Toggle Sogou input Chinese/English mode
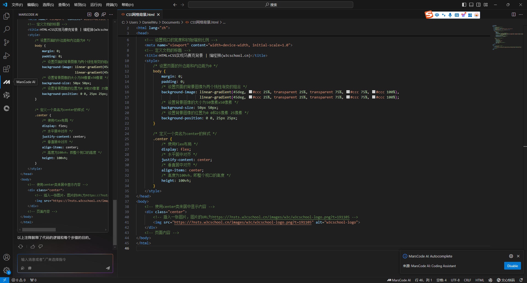This screenshot has height=283, width=527. tap(437, 15)
